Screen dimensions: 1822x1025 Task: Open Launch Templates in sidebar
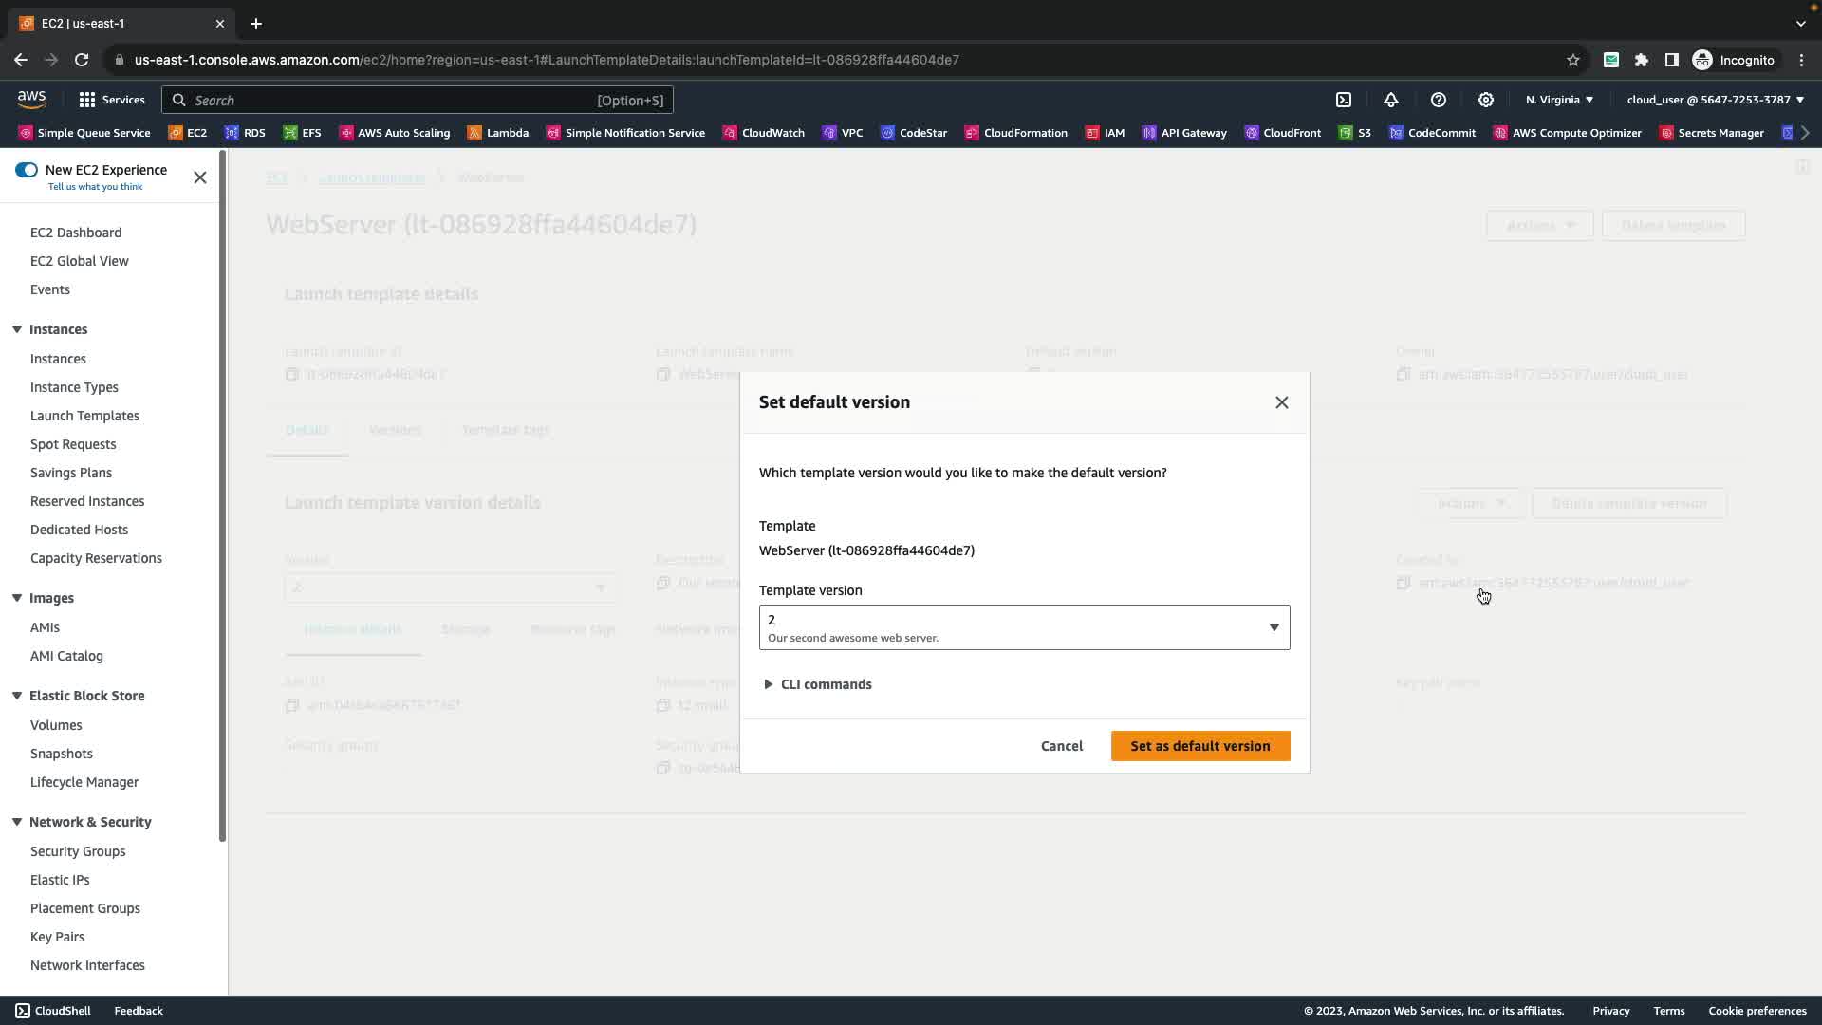point(84,416)
